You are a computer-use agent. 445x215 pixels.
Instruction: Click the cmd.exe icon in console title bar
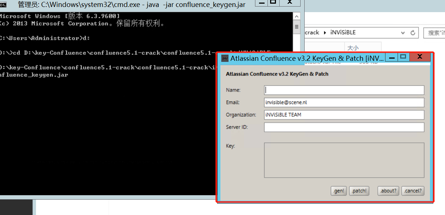coord(3,5)
